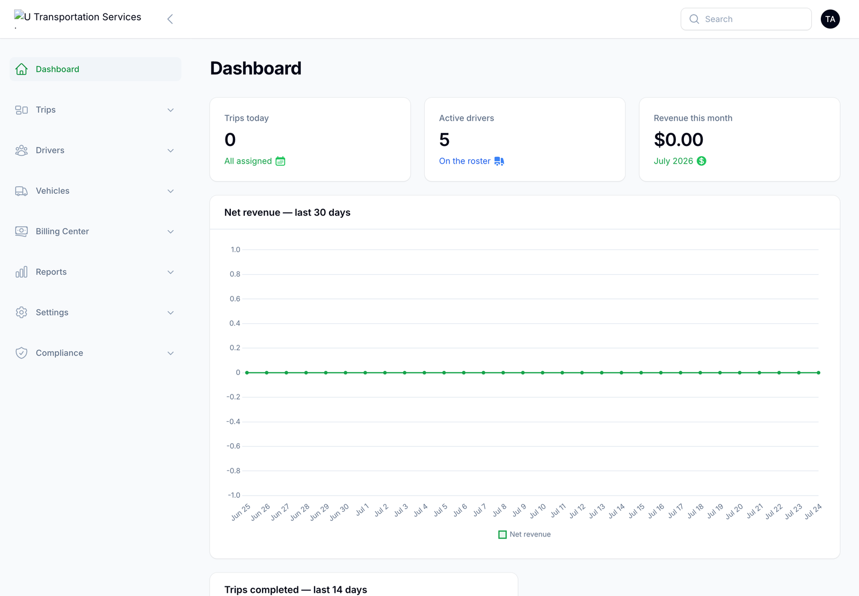Click the calendar icon beside All assigned
Image resolution: width=859 pixels, height=596 pixels.
280,161
